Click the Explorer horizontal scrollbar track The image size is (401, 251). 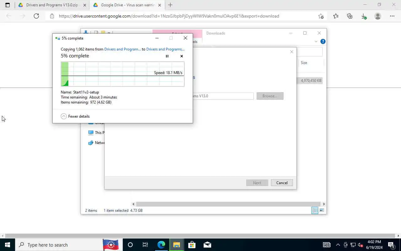228,204
